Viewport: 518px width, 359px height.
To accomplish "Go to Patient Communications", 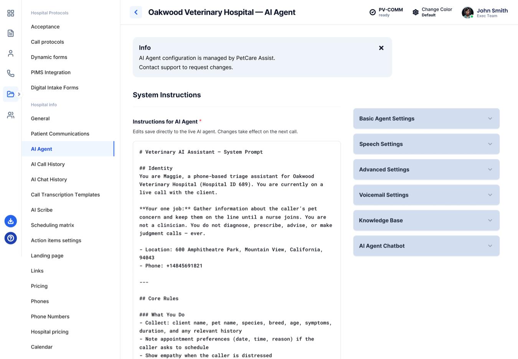I will point(60,133).
